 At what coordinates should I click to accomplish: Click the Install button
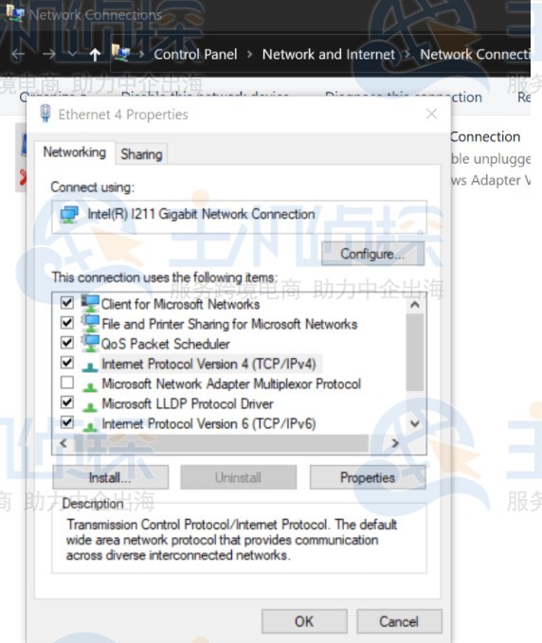click(x=110, y=477)
